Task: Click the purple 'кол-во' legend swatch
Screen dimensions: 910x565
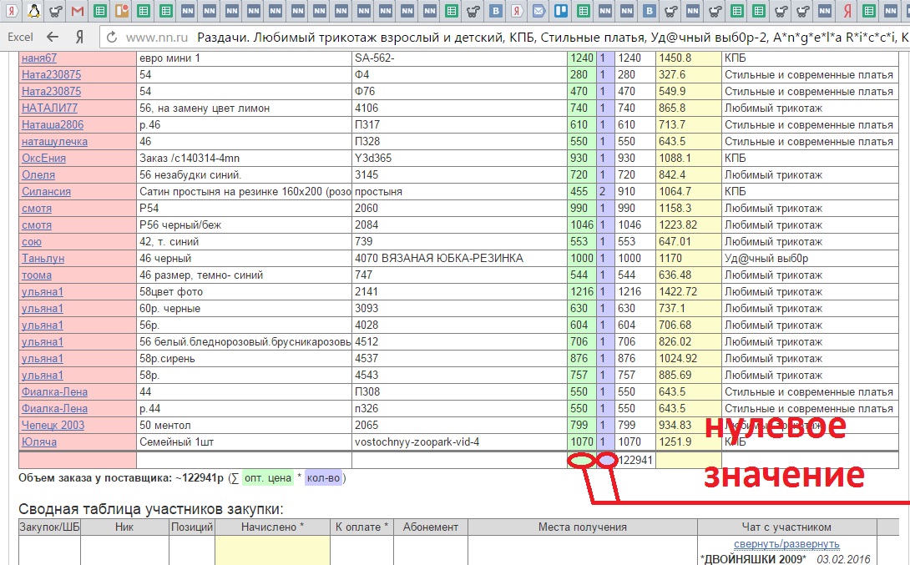Action: (321, 478)
